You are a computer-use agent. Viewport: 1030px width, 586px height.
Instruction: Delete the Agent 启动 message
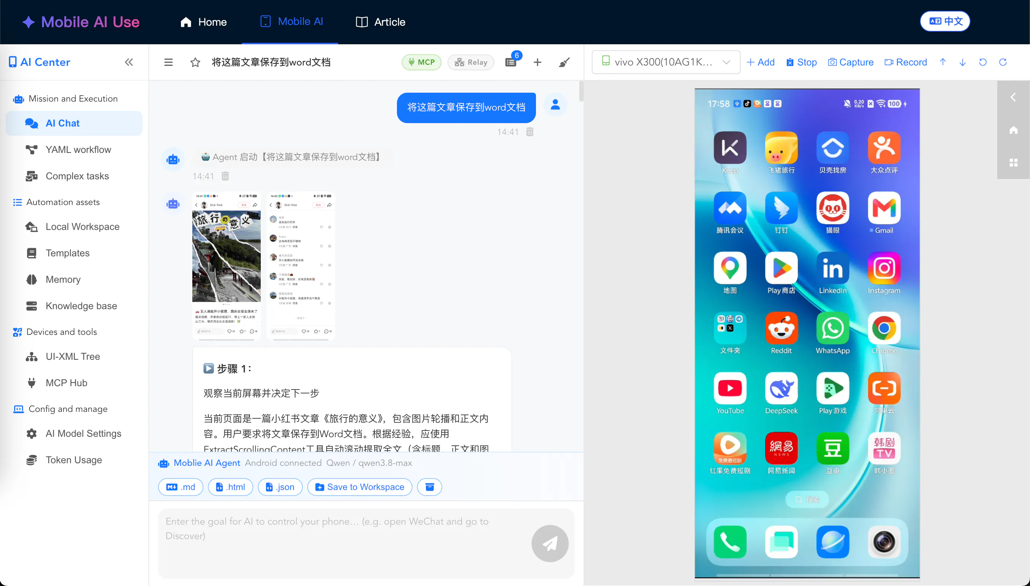pos(225,176)
